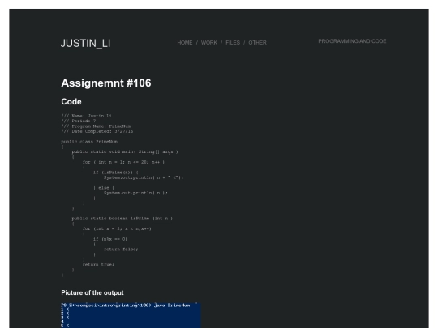Screen dimensions: 438x328
Task: Click the "return true;" code line
Action: [x=98, y=264]
